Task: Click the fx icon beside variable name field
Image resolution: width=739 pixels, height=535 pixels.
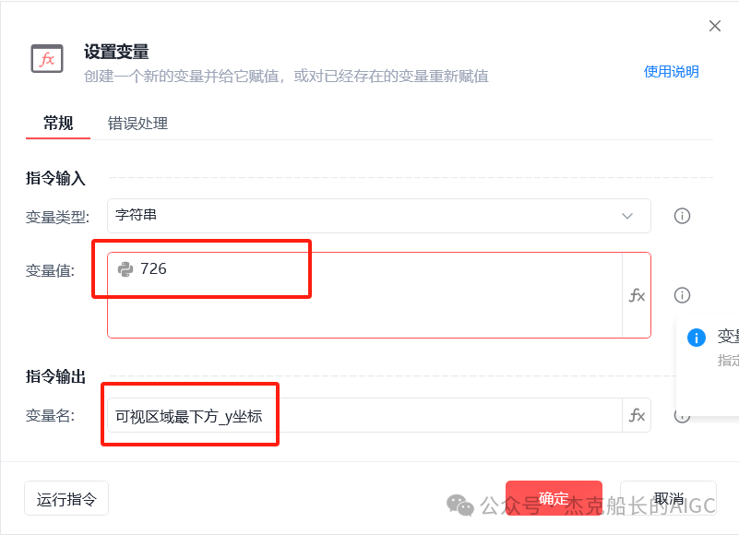Action: click(637, 415)
